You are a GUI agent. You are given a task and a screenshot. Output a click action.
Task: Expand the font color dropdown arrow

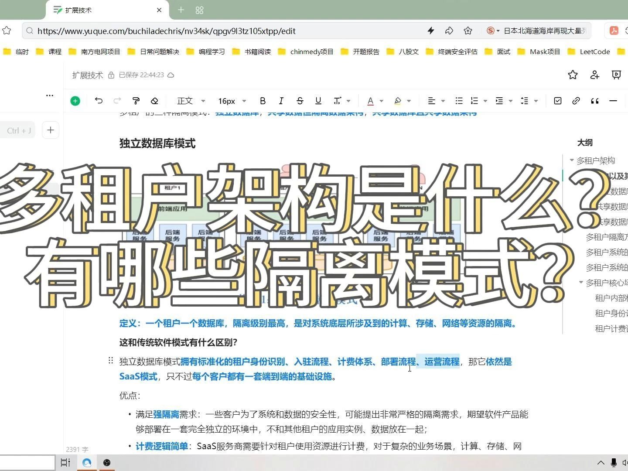point(381,101)
